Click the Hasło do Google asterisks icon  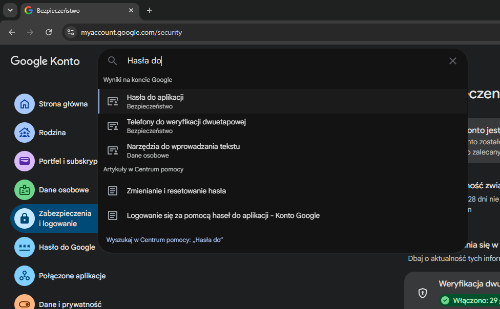click(25, 247)
